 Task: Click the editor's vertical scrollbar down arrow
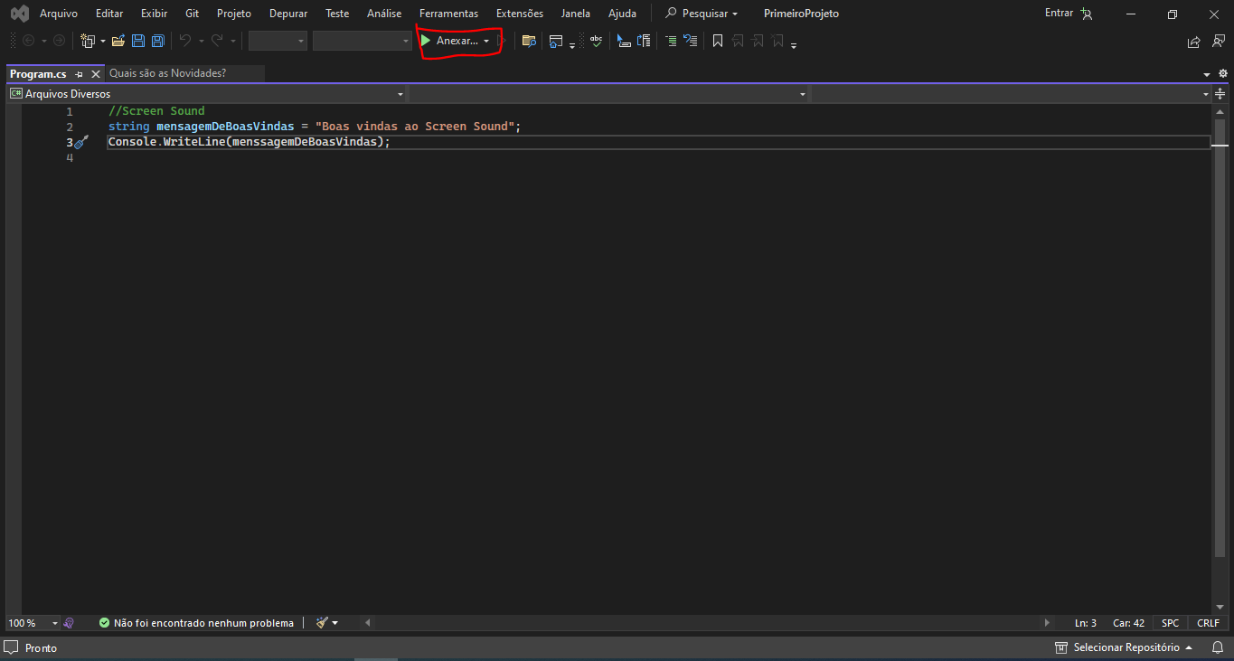pyautogui.click(x=1220, y=607)
